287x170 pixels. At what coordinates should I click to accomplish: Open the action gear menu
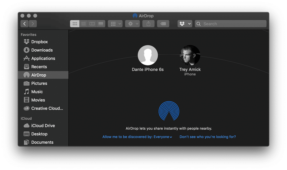click(132, 24)
